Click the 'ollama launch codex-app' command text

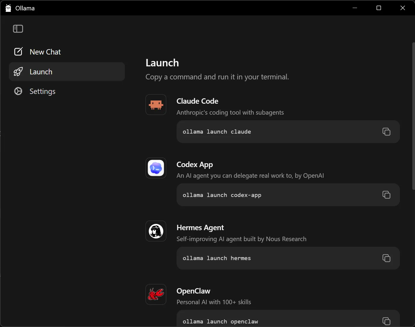click(222, 195)
